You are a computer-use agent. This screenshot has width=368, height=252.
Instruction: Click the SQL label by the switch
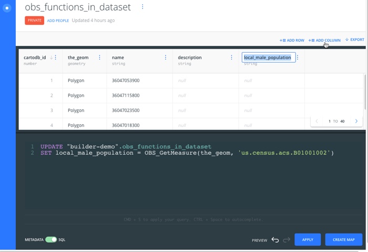point(62,239)
